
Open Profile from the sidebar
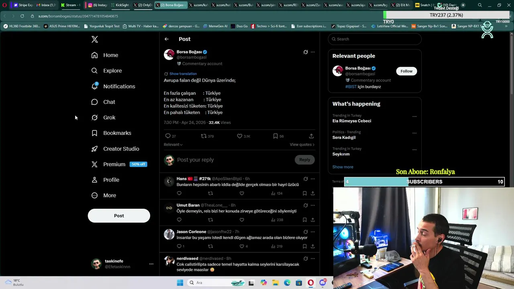[105, 180]
